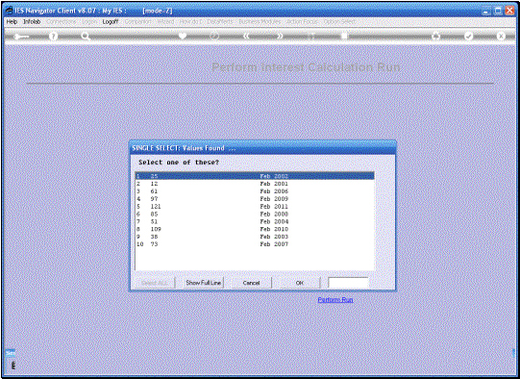Screen dimensions: 520x379
Task: Select row 6 with value 85 Feb 2008
Action: [255, 215]
